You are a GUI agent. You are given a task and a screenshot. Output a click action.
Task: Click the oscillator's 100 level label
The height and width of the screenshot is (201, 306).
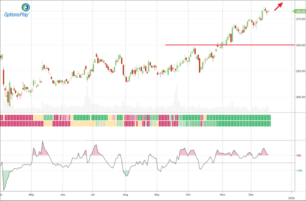[x=298, y=156]
